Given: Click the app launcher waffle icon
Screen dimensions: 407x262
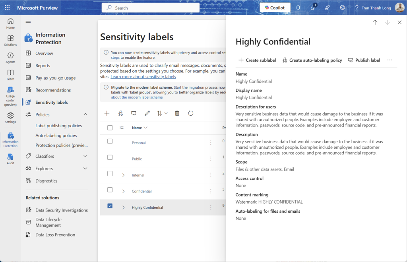Looking at the screenshot, I should point(7,8).
